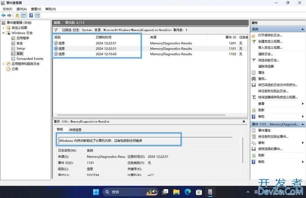Click 将任务附加到此日志 action
The height and width of the screenshot is (198, 306).
point(273,91)
